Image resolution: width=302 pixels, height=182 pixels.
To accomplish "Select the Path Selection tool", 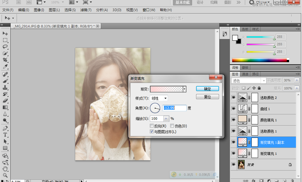I will pos(5,141).
